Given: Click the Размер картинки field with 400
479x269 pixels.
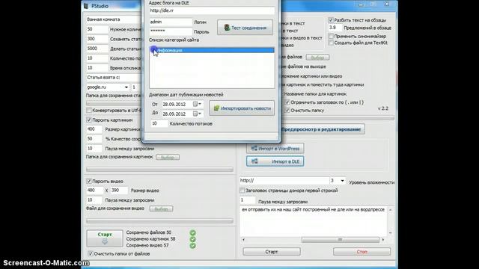Looking at the screenshot, I should point(94,129).
